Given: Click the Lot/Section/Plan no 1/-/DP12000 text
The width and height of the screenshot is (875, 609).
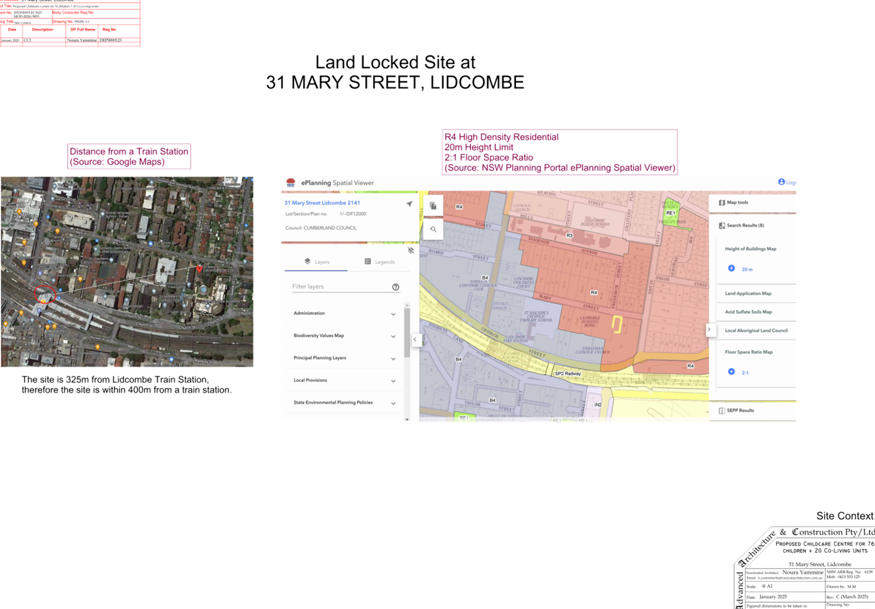Looking at the screenshot, I should [326, 214].
